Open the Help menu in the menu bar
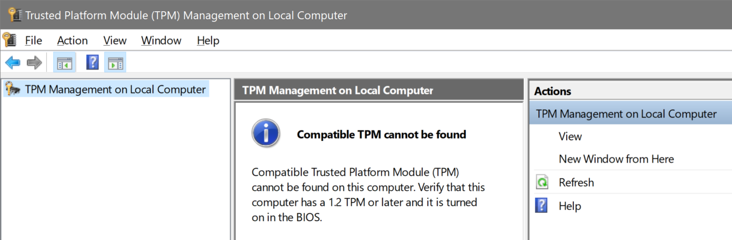 [208, 41]
